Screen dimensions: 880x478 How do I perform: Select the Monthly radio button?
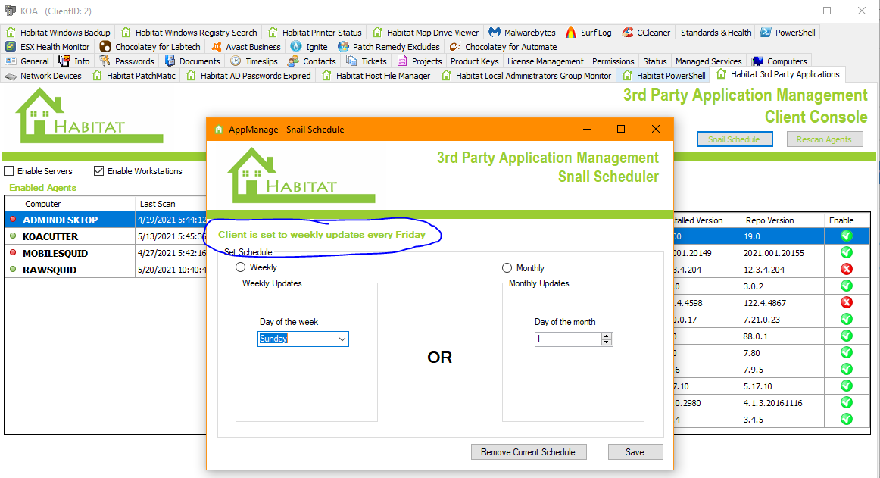pos(507,268)
